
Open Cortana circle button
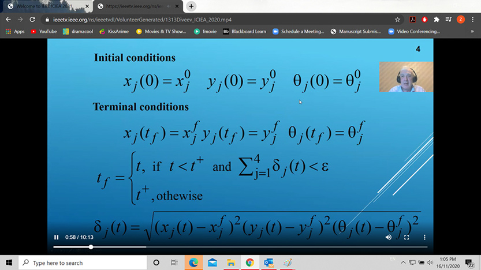[156, 262]
